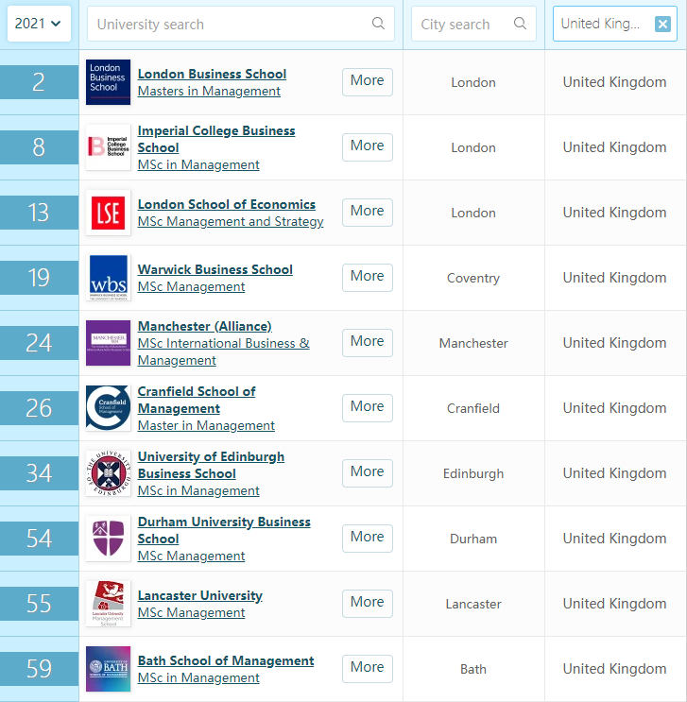Click More for Bath School of Management
The height and width of the screenshot is (702, 687).
pos(368,668)
